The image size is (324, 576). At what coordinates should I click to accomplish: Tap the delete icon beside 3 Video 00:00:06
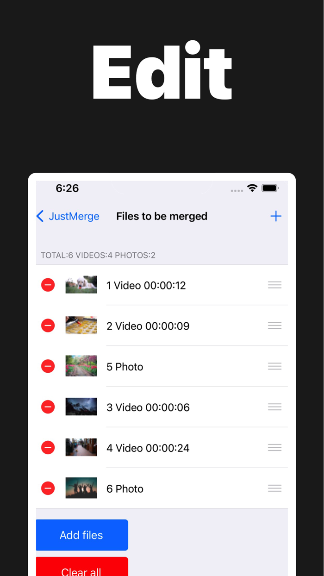48,407
